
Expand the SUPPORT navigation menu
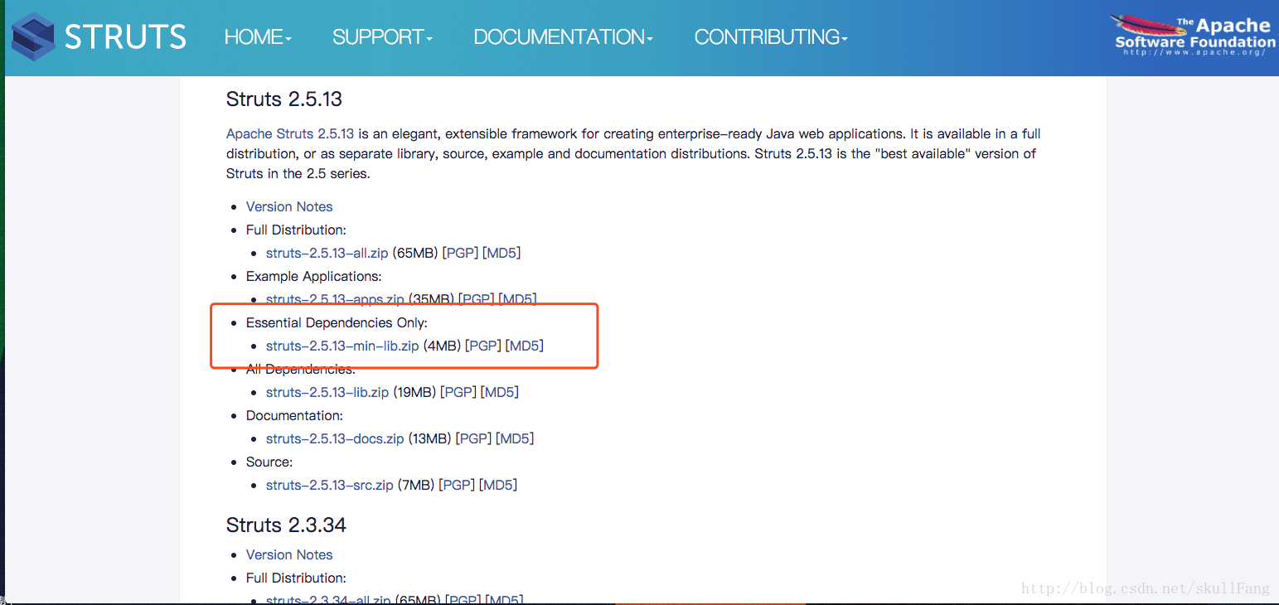[382, 37]
